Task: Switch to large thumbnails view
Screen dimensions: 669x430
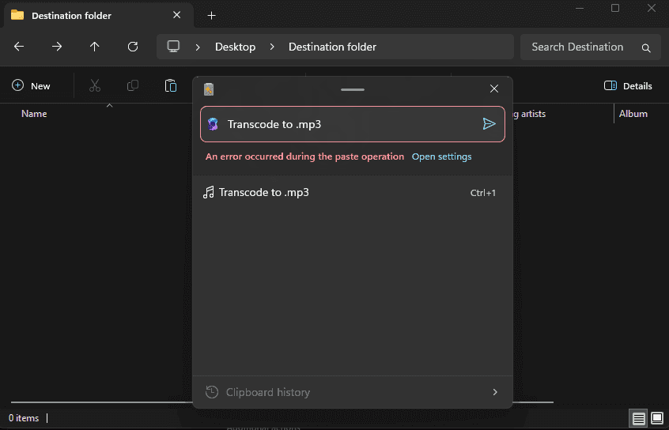Action: [656, 418]
